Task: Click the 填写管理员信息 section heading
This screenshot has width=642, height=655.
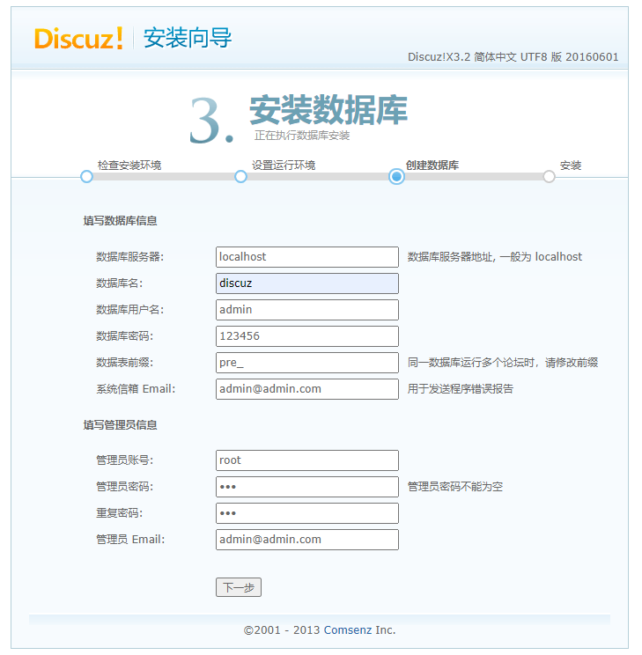Action: coord(120,425)
